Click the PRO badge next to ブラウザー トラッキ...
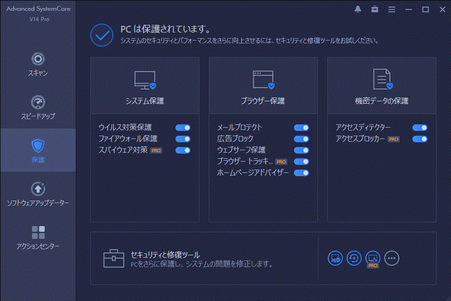Screen dimensions: 451x301 281,162
